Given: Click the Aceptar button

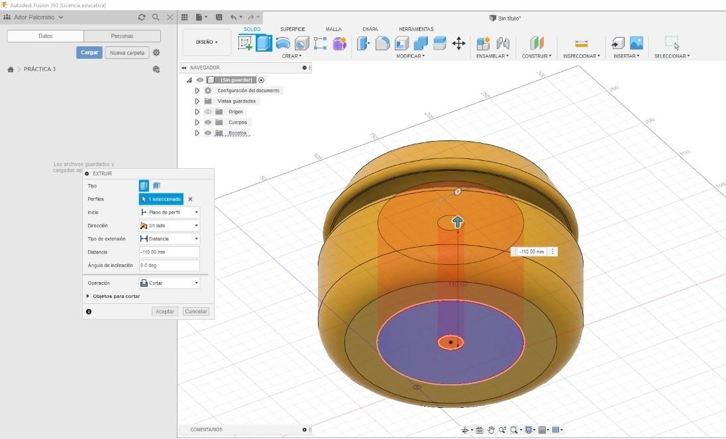Looking at the screenshot, I should coord(165,311).
